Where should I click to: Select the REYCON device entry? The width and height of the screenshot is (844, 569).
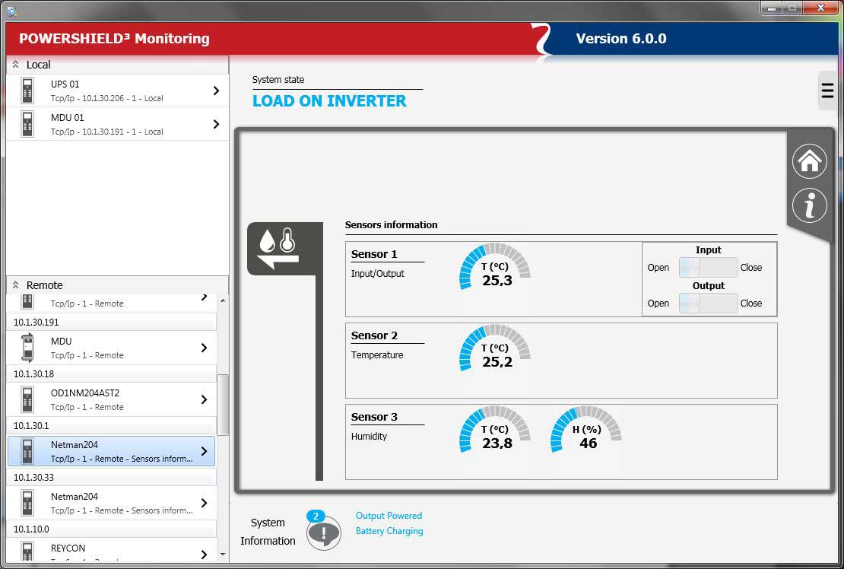pyautogui.click(x=111, y=551)
